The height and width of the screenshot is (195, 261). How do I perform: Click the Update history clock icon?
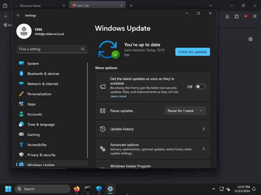(x=103, y=129)
